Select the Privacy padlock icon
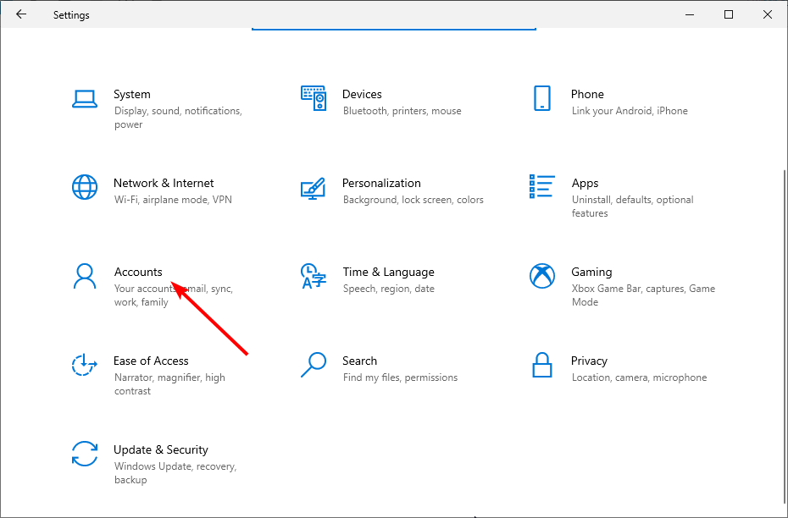Screen dimensions: 788x518 (542, 365)
